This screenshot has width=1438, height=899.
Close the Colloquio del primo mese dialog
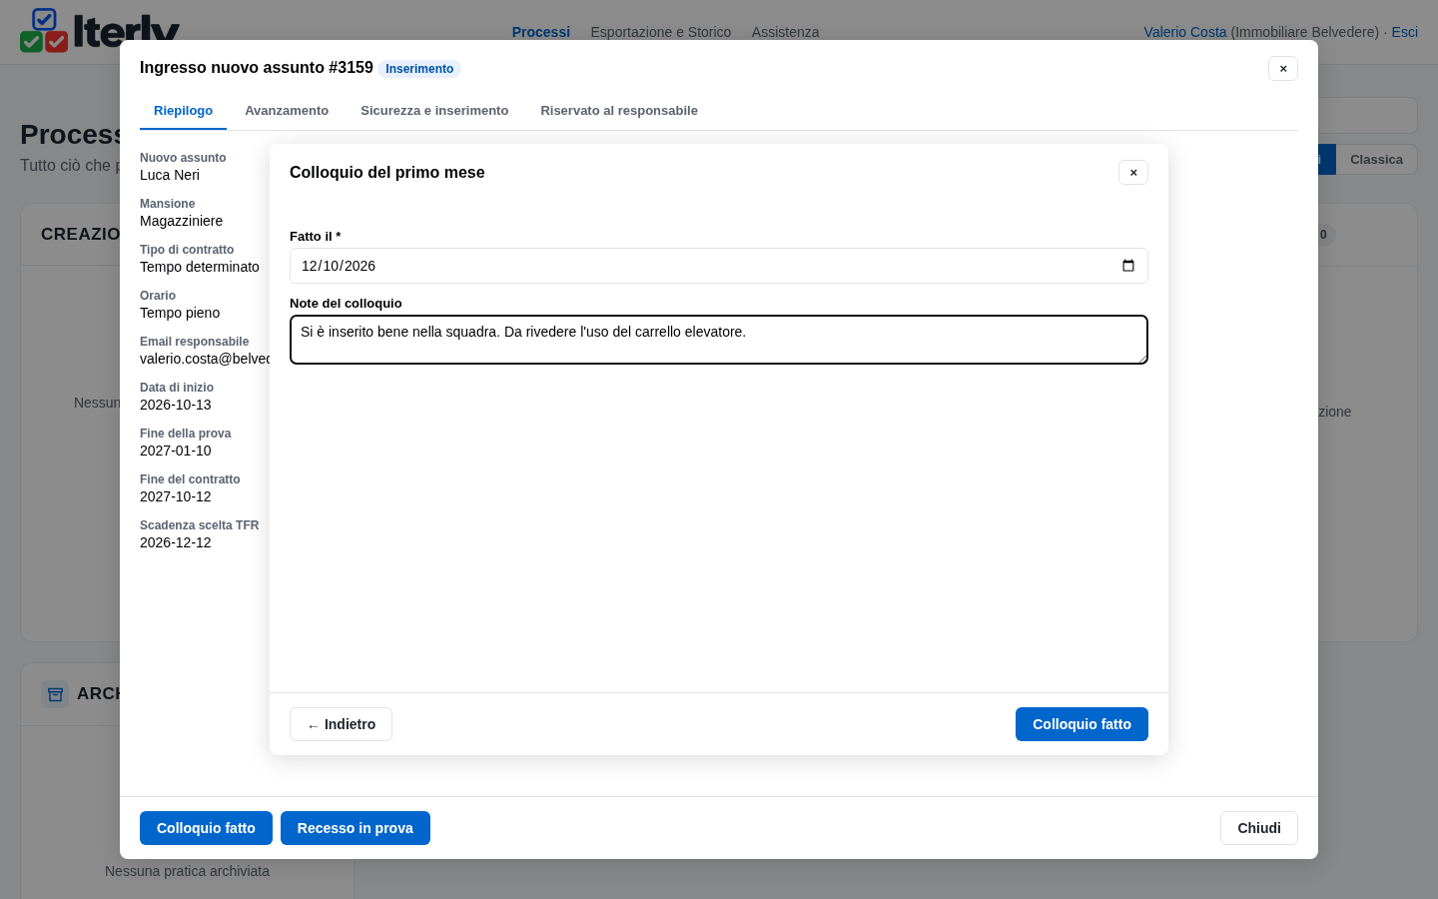1133,173
